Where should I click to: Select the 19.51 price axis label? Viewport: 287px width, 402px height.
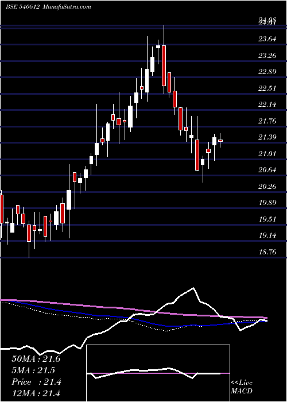pyautogui.click(x=267, y=219)
